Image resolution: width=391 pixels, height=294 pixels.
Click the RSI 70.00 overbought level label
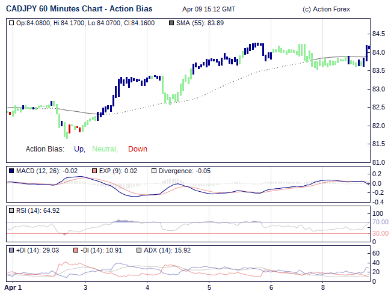pos(380,222)
